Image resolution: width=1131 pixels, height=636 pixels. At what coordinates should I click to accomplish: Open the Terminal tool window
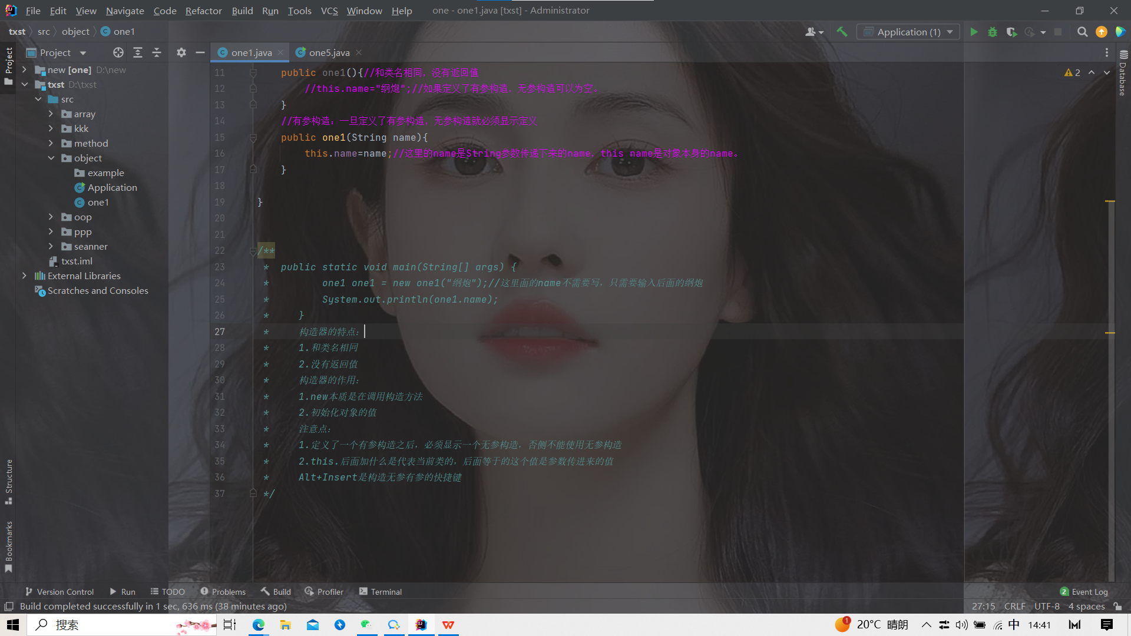(381, 592)
